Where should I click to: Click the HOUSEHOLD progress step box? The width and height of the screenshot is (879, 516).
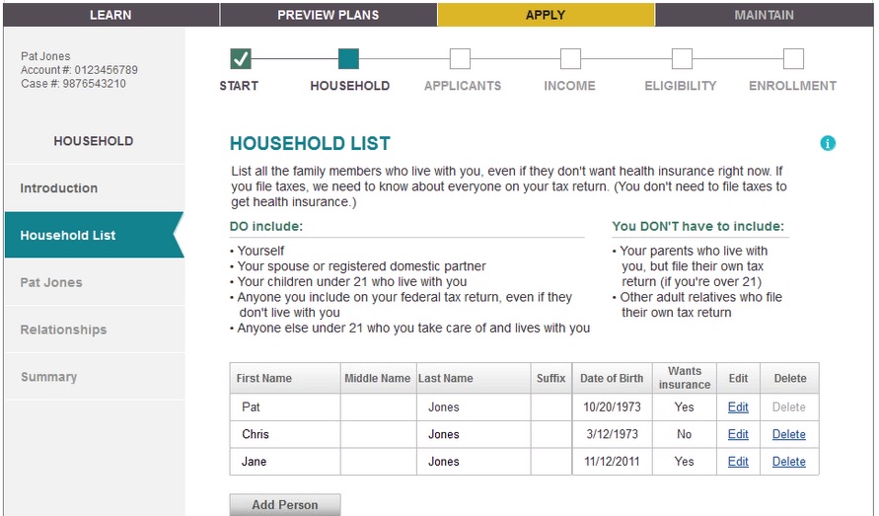348,58
